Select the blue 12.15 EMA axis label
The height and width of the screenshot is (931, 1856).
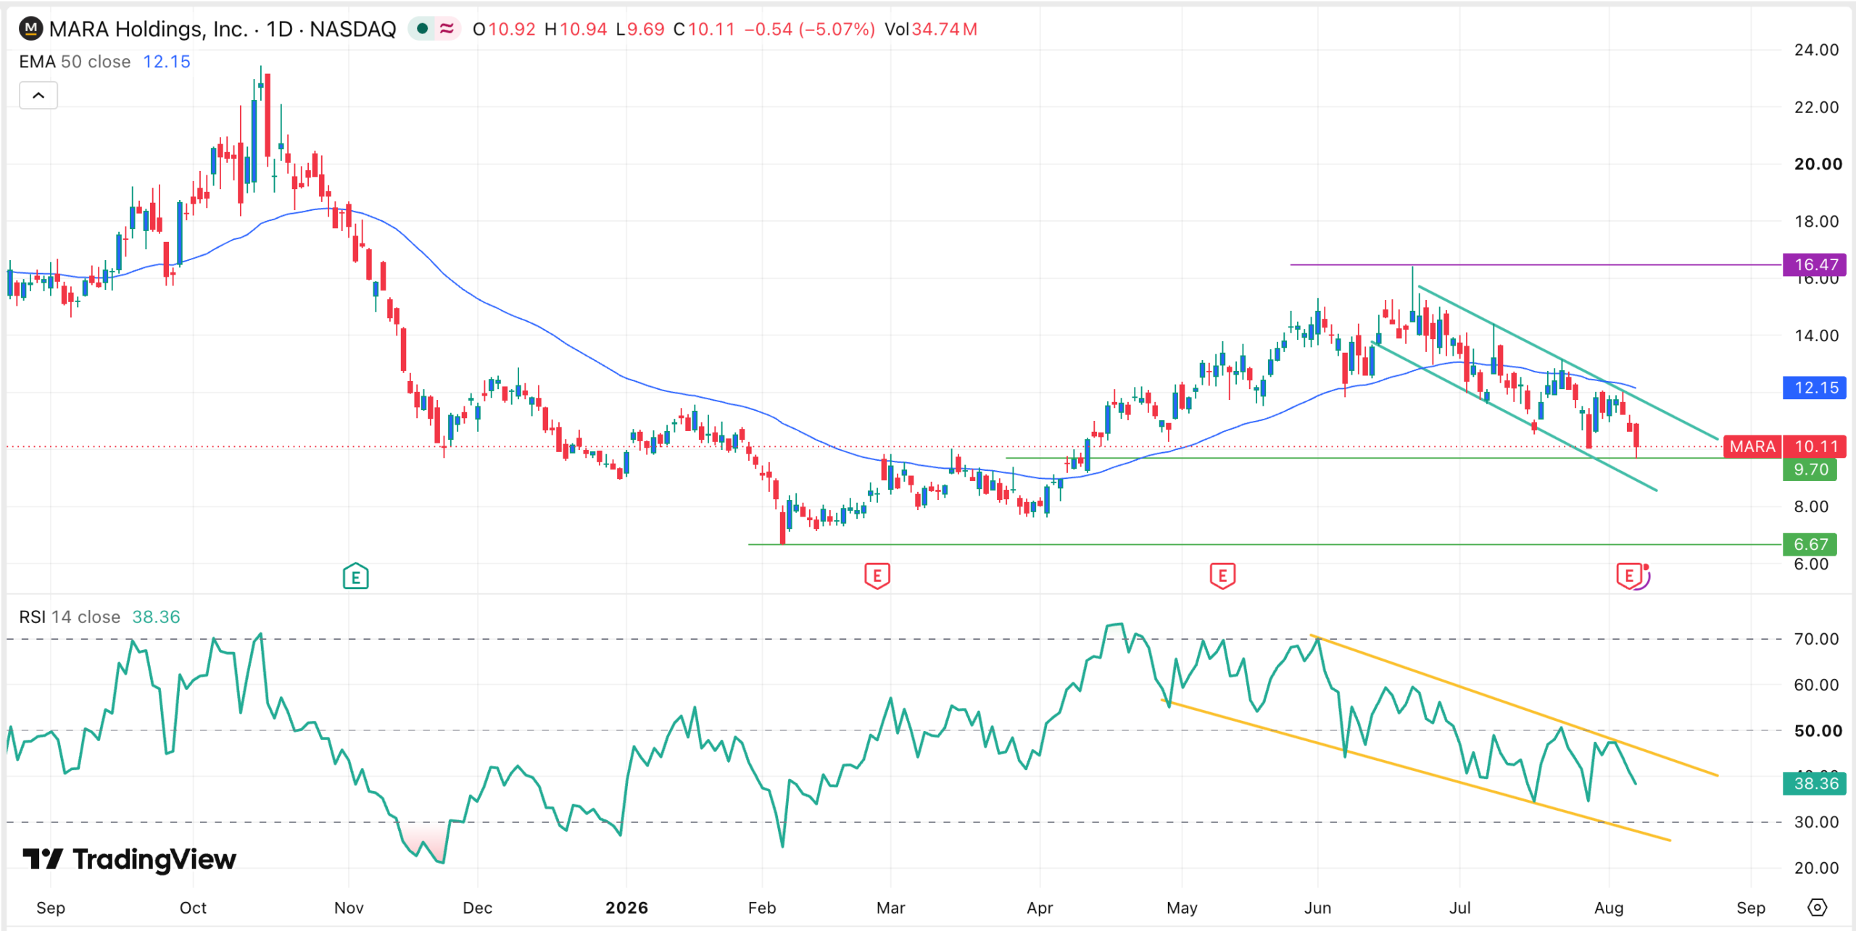1815,388
